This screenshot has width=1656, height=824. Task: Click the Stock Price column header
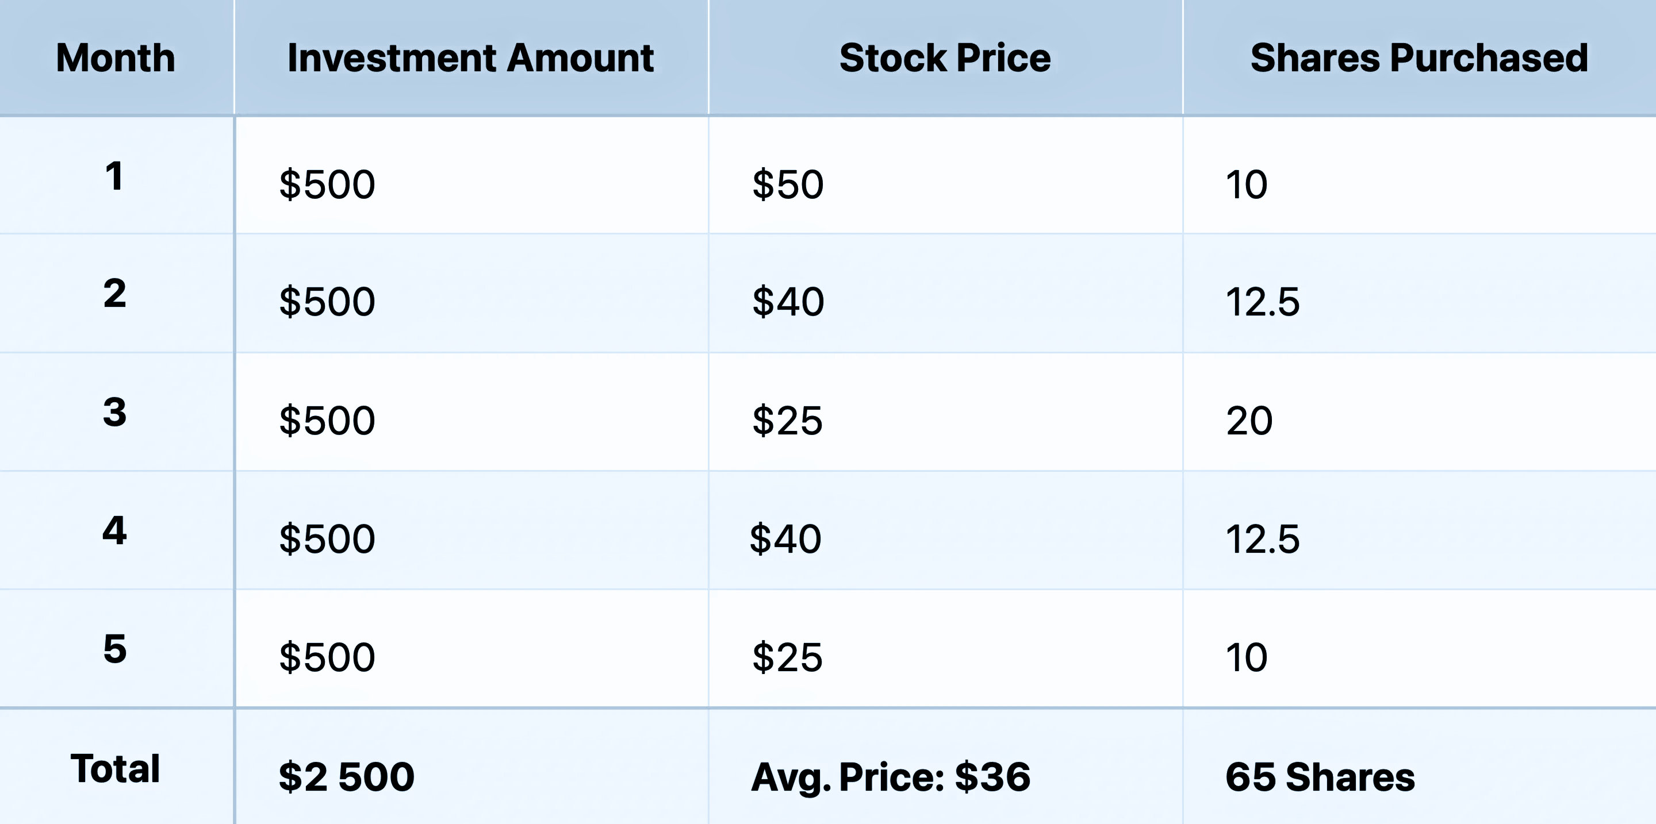tap(945, 58)
